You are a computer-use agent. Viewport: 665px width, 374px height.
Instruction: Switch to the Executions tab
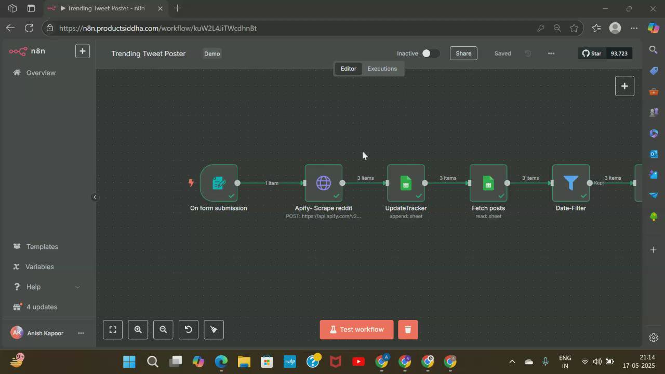point(382,69)
